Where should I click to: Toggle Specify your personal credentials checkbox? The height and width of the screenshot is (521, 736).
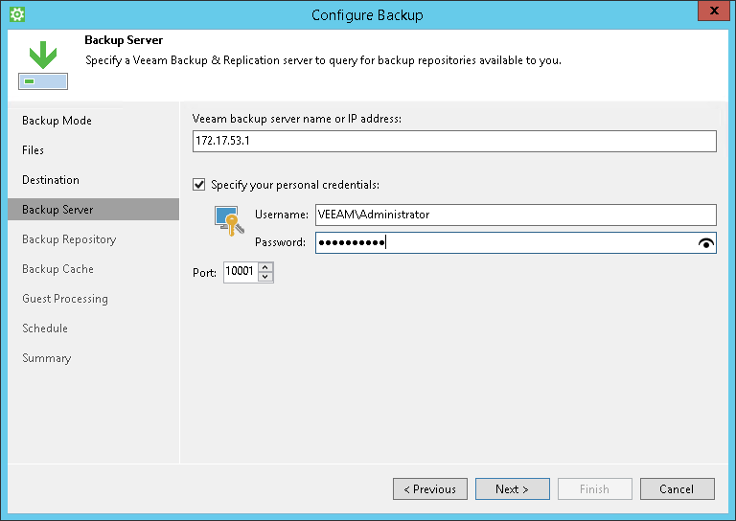pyautogui.click(x=199, y=185)
